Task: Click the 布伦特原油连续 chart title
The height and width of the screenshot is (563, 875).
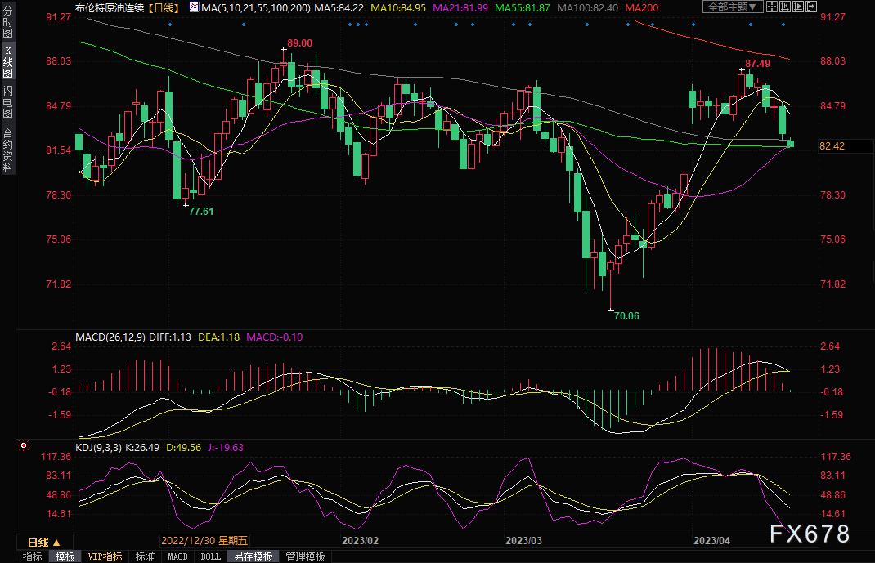Action: [110, 8]
